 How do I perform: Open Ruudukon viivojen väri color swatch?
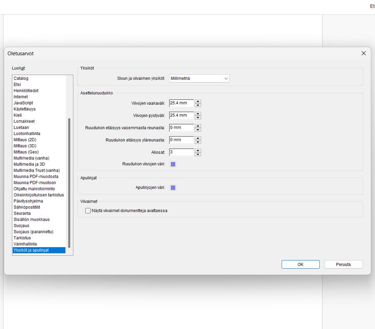coord(173,164)
